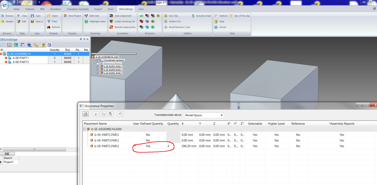This screenshot has height=185, width=377.
Task: Click the Edit note drawing tool
Action: 92,16
